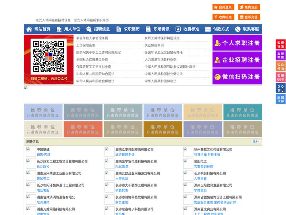
Task: Click company name 湖南金宇宙电缆科技有限公司
Action: click(136, 161)
